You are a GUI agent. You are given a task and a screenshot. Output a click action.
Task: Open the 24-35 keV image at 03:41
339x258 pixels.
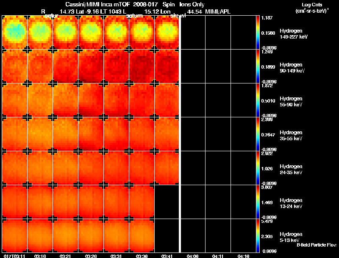click(167, 168)
